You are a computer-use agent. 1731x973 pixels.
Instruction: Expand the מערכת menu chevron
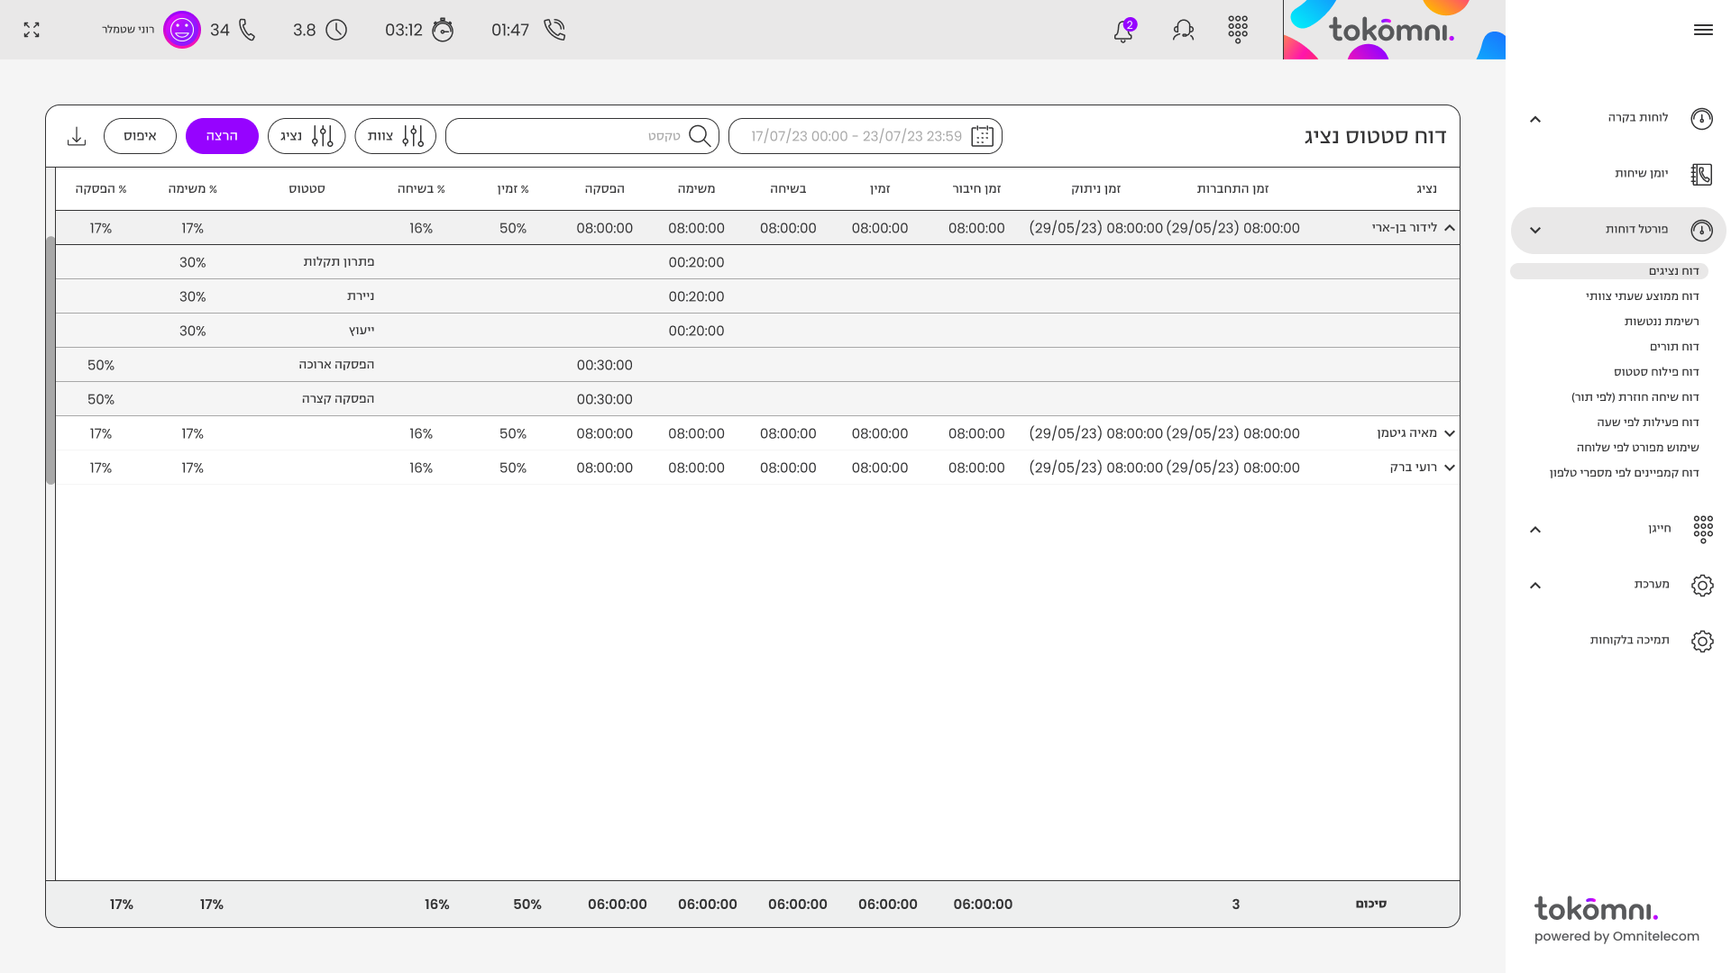coord(1535,586)
